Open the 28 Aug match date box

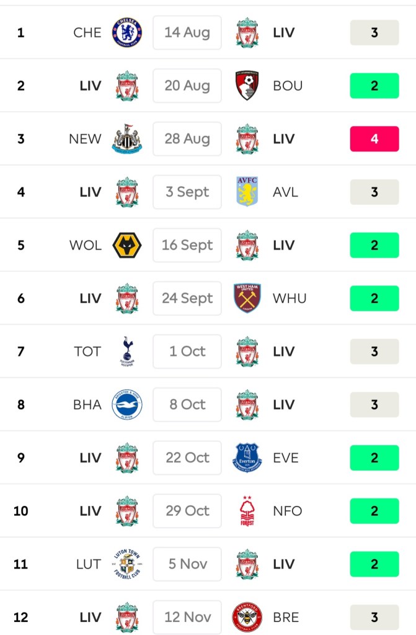click(187, 138)
